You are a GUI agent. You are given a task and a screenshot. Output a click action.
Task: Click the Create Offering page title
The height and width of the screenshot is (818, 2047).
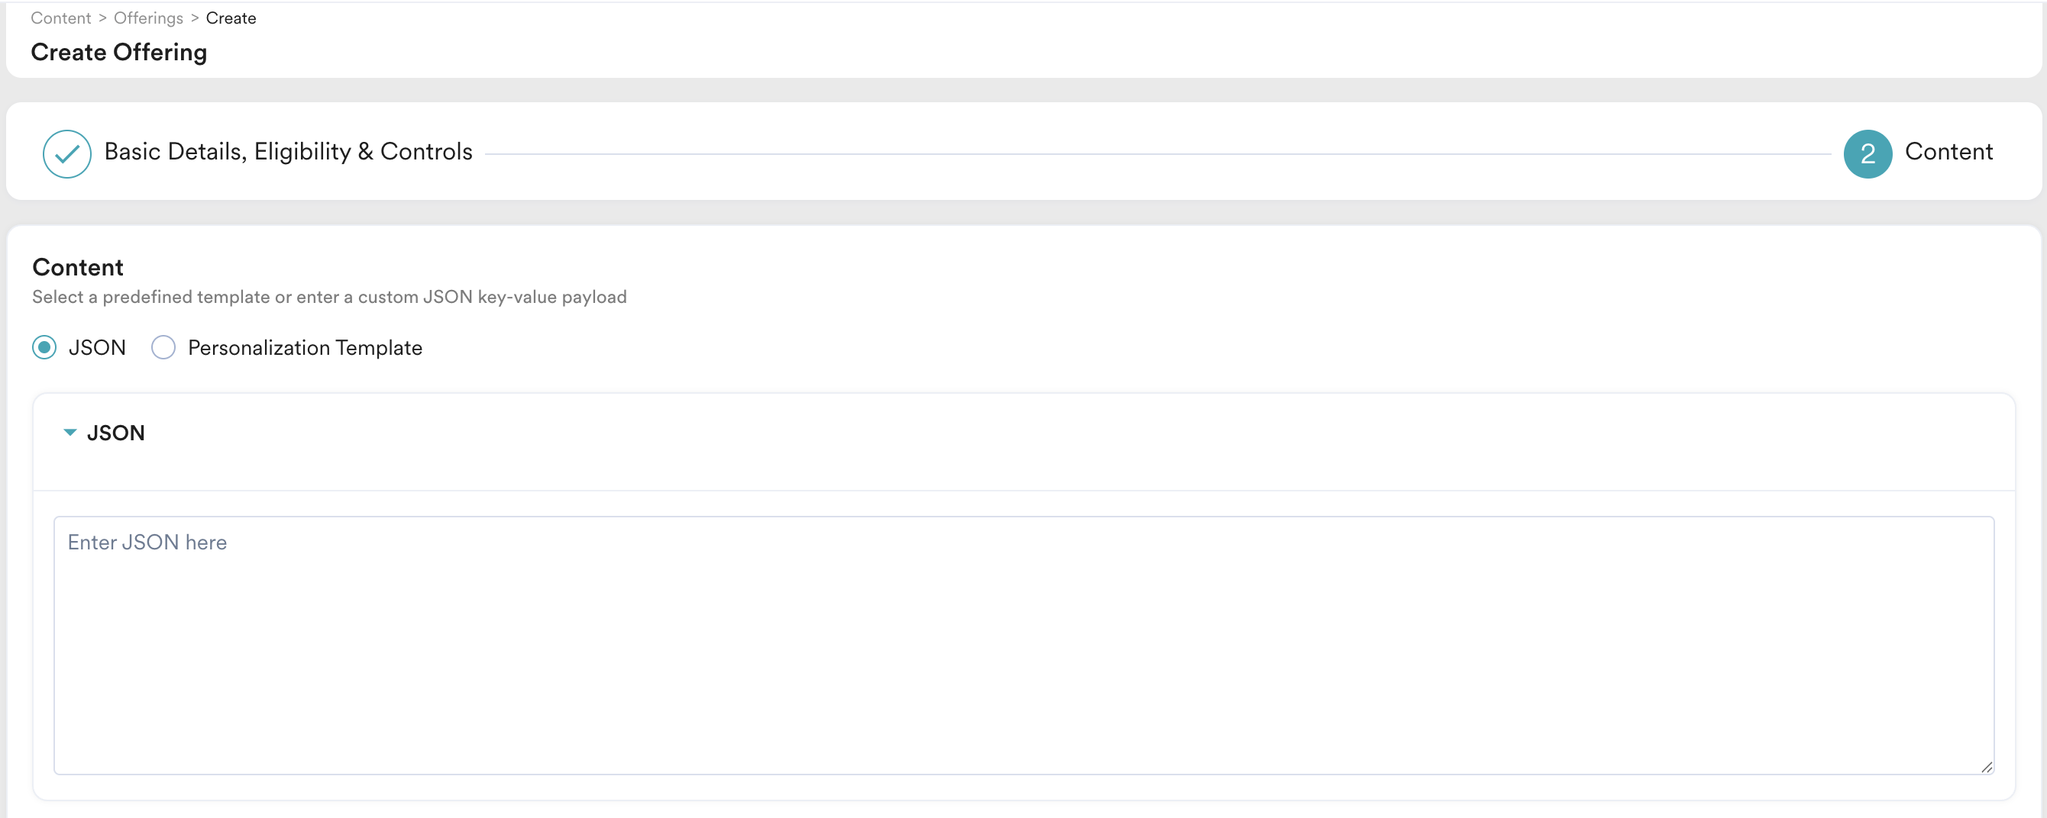coord(118,53)
